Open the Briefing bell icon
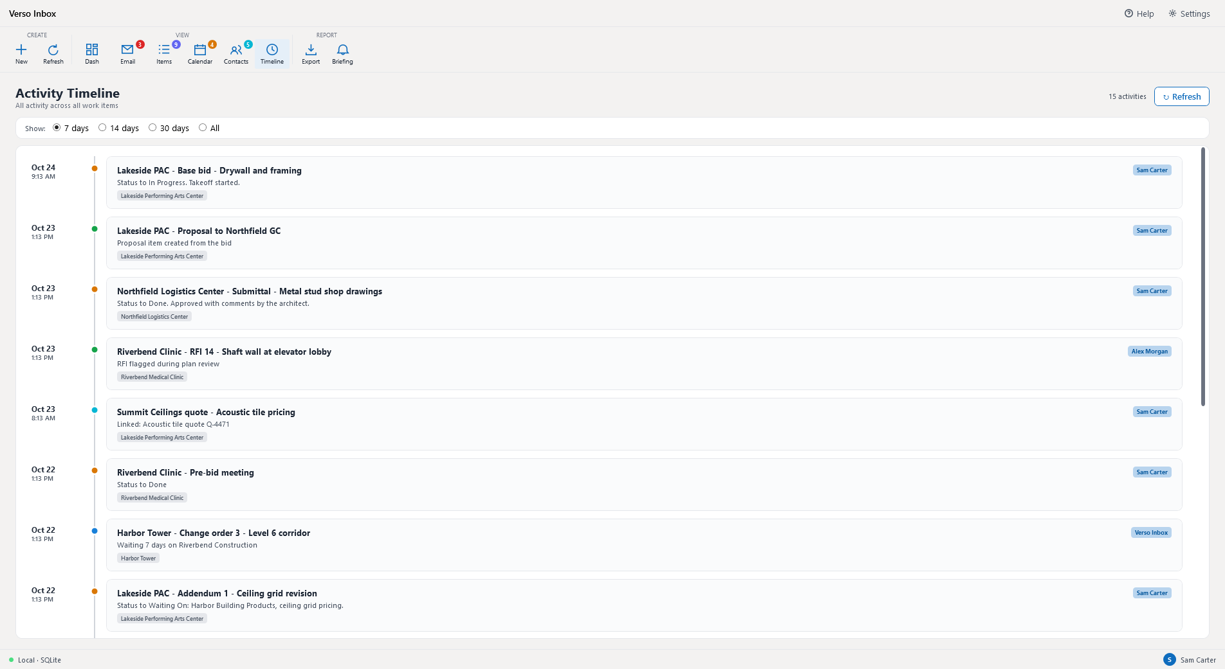 point(342,50)
